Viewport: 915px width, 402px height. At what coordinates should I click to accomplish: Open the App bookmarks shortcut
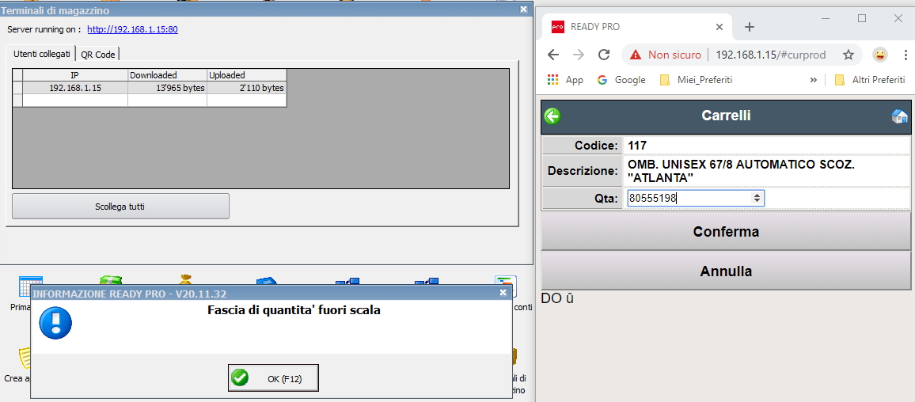pyautogui.click(x=565, y=80)
